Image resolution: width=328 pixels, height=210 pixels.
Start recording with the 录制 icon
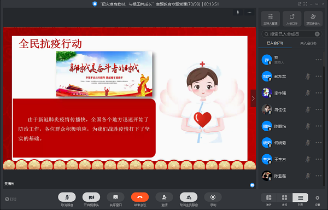(x=213, y=197)
